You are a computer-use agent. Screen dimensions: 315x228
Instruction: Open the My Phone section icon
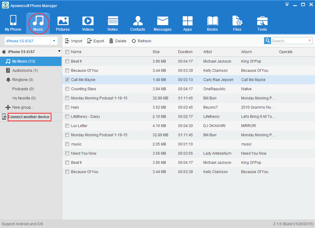pos(13,21)
